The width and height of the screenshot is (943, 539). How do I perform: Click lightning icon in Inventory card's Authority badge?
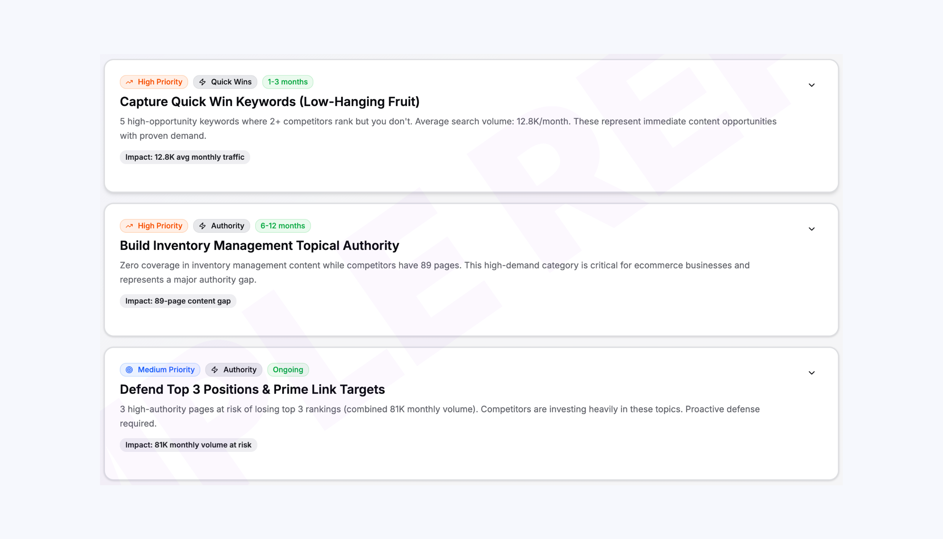203,226
